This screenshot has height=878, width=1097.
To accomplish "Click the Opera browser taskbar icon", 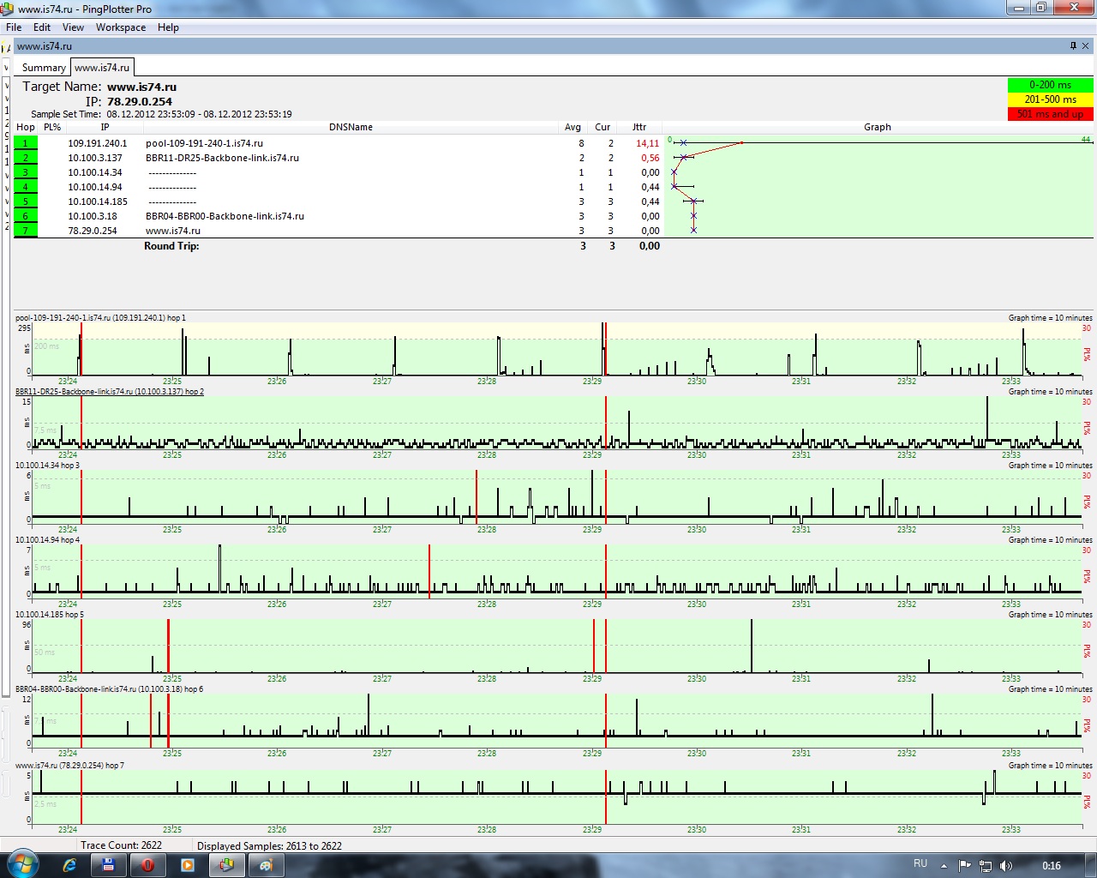I will tap(147, 865).
